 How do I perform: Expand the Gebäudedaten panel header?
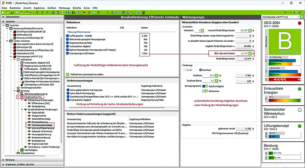(32, 17)
